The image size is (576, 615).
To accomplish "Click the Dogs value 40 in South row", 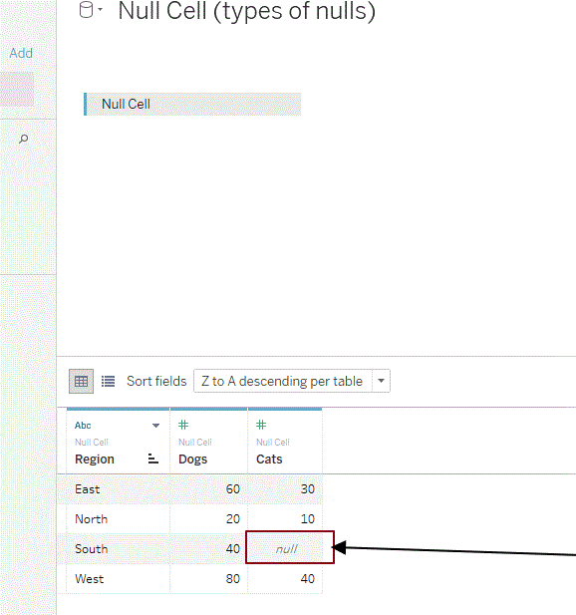I will (233, 548).
